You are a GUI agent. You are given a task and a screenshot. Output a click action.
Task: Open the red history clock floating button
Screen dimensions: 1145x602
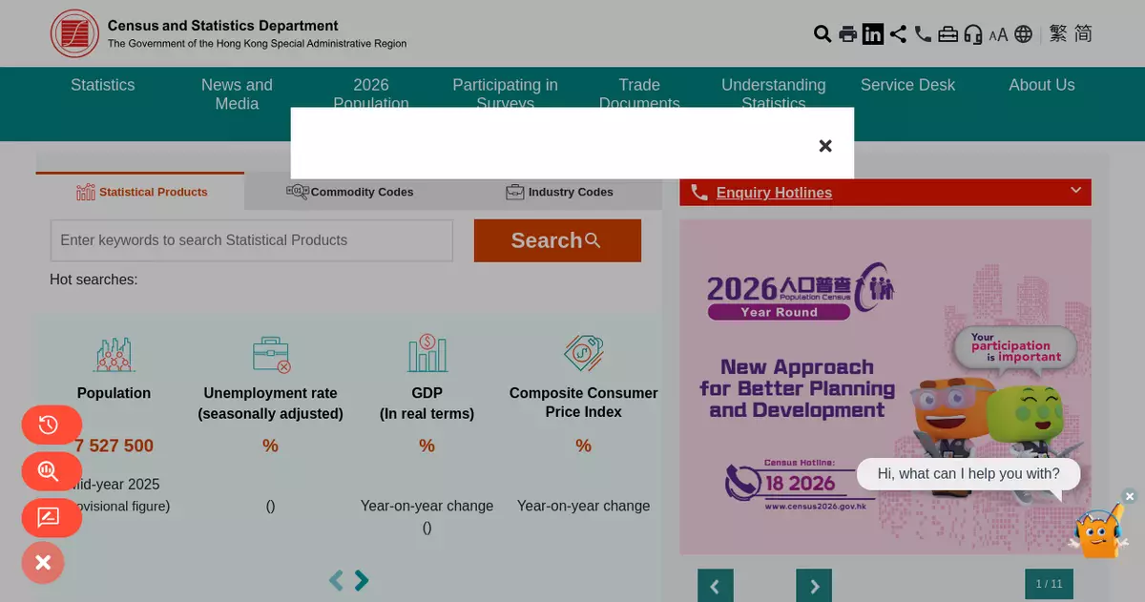pos(52,425)
